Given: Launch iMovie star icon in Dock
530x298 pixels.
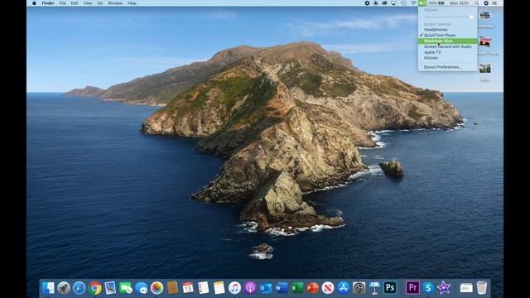Looking at the screenshot, I should [x=444, y=288].
